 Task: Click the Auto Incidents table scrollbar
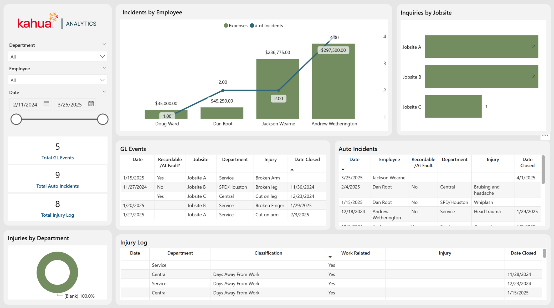tap(543, 170)
